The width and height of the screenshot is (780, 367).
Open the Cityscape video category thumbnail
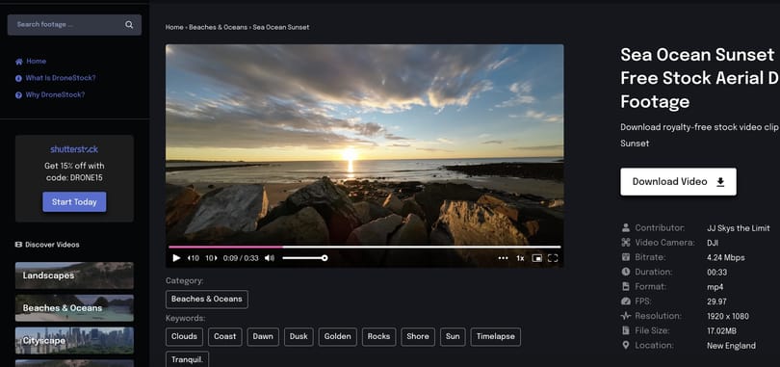tap(74, 341)
